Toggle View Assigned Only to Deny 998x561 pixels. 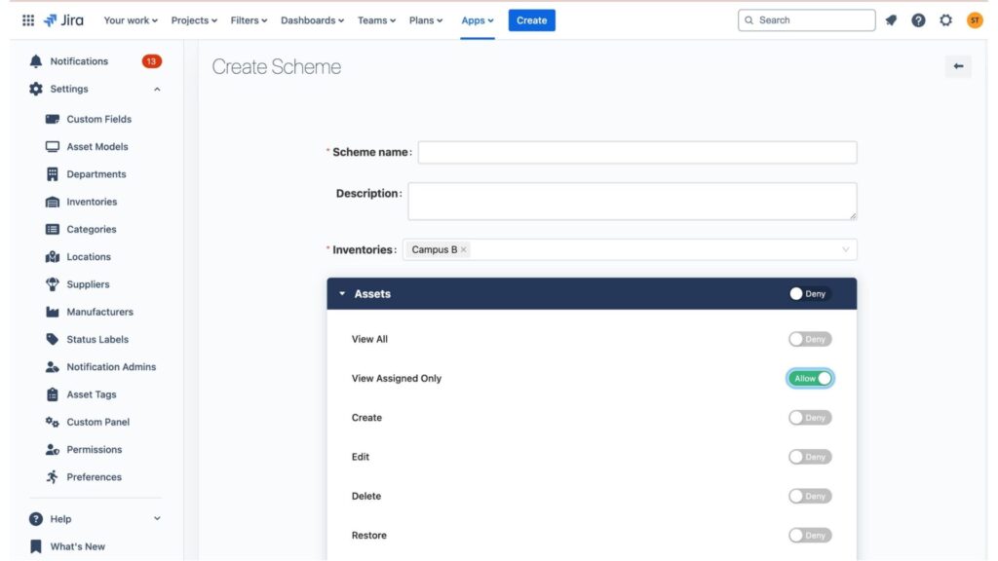pos(810,378)
